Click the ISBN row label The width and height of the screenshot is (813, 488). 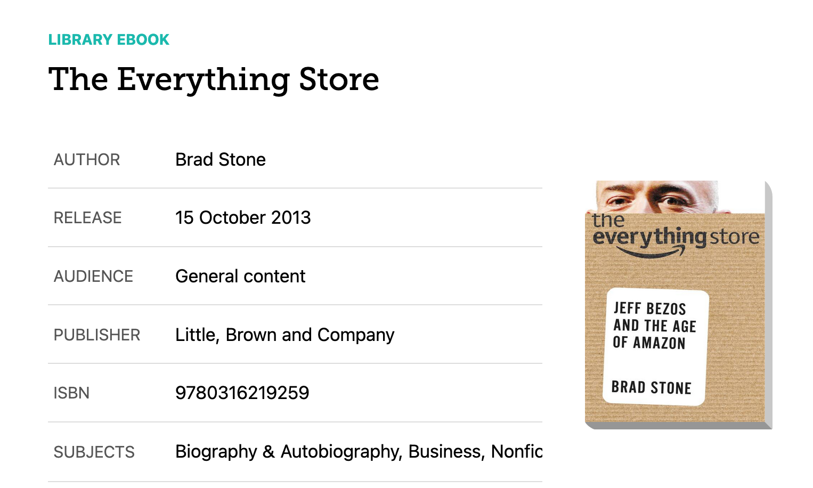pos(71,393)
